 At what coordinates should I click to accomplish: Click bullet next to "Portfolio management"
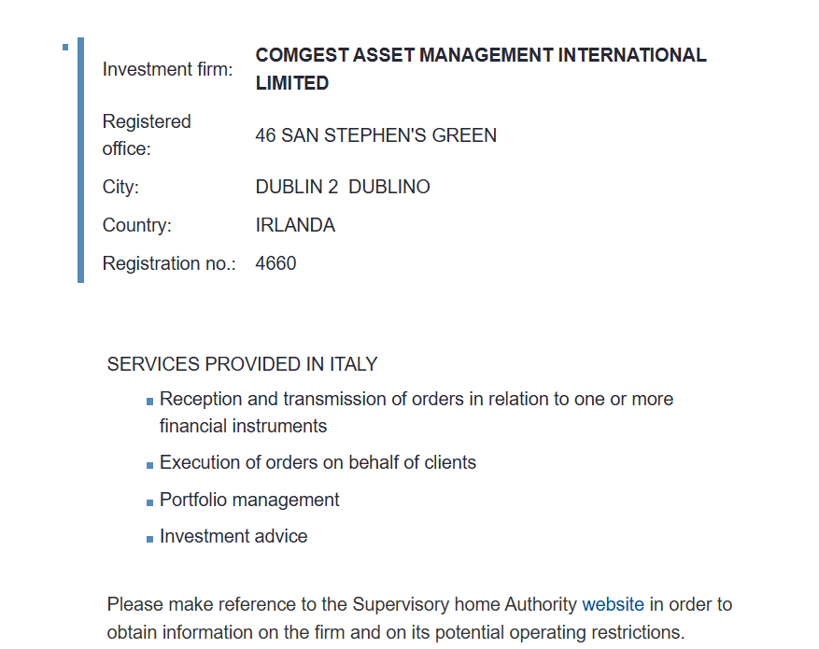149,502
